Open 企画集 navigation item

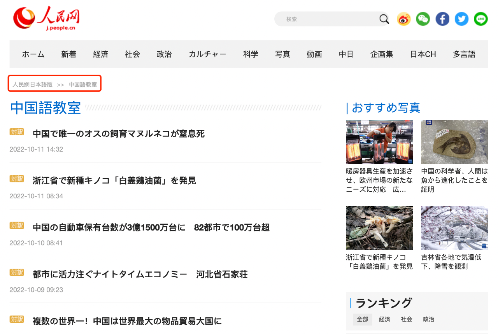(x=382, y=54)
